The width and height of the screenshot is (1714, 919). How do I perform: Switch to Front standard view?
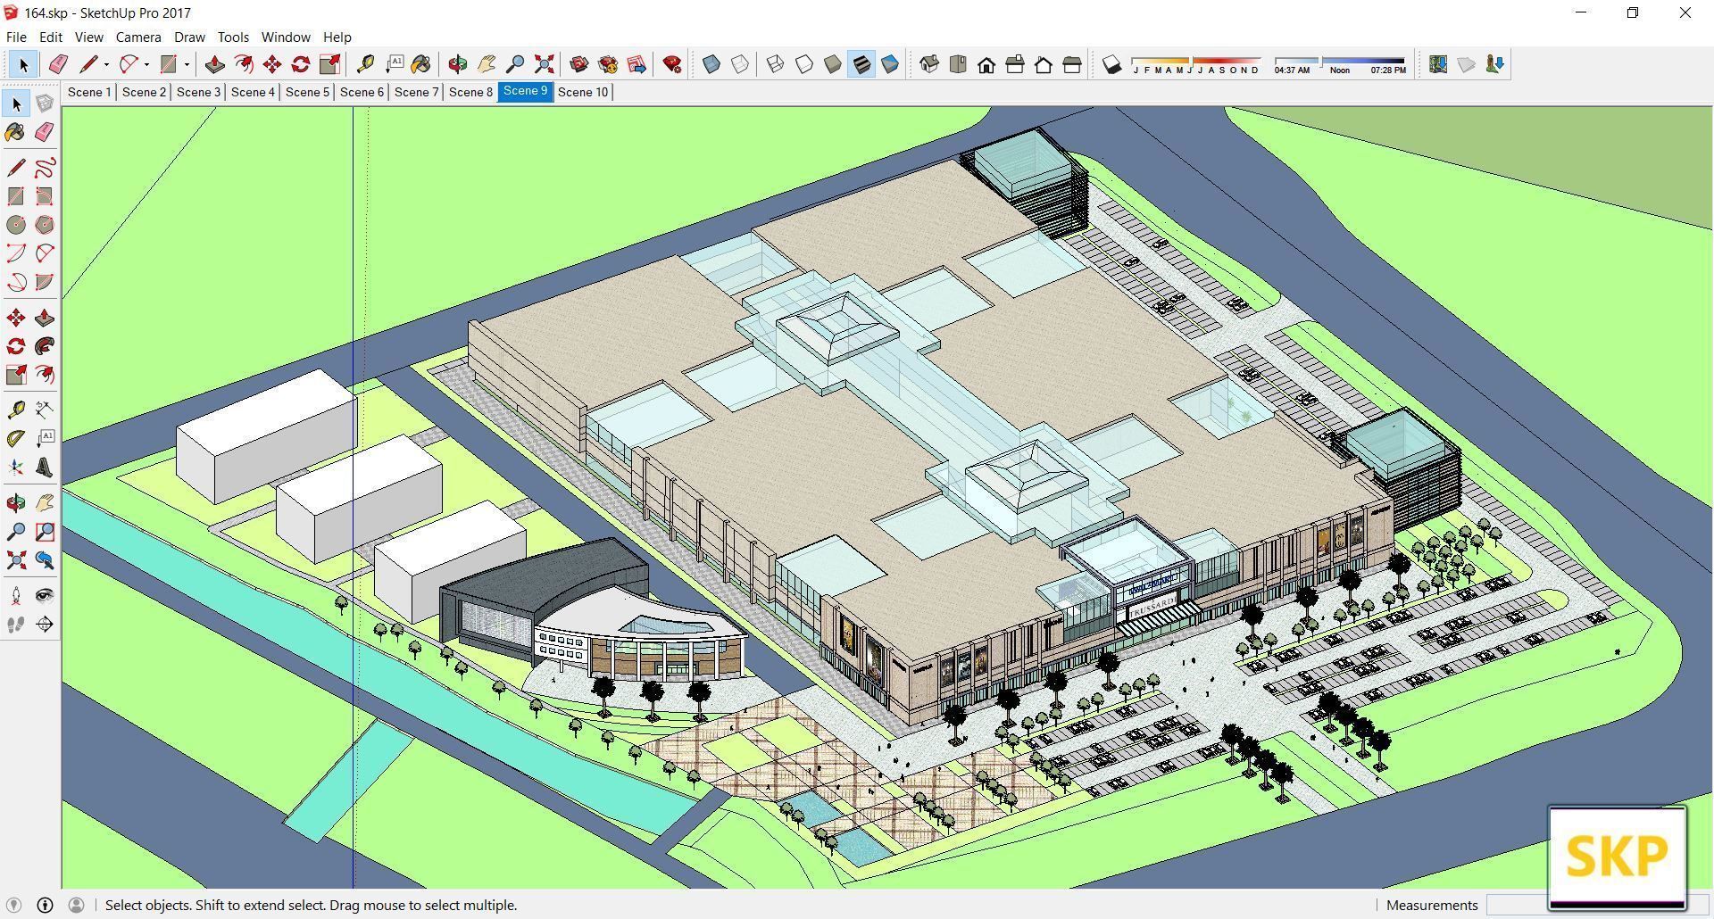click(986, 64)
